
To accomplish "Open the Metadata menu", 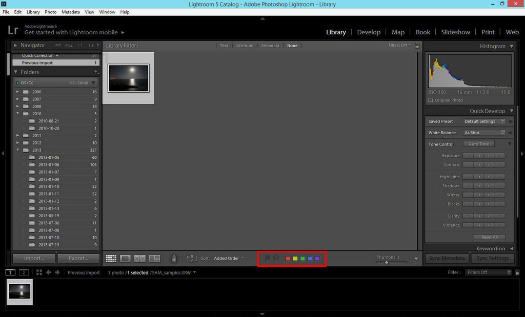I will pyautogui.click(x=70, y=12).
